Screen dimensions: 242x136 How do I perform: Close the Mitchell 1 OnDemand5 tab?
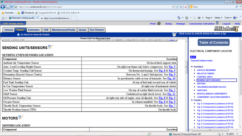tap(37, 18)
